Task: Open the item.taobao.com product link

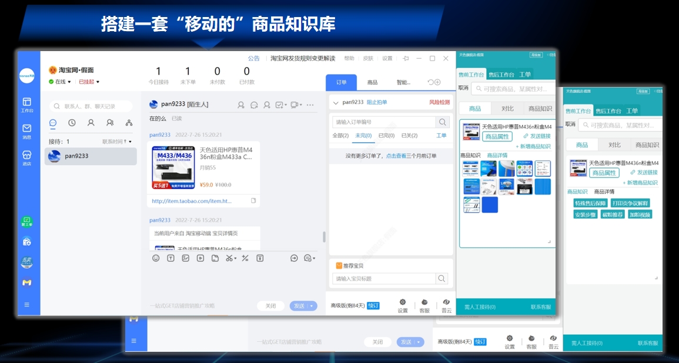Action: tap(192, 201)
